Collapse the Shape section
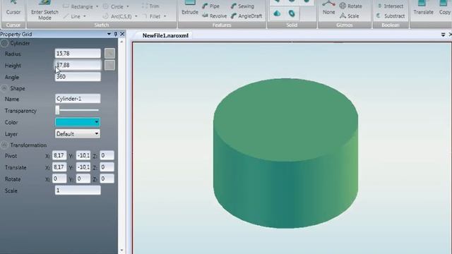This screenshot has height=254, width=452. pos(4,88)
